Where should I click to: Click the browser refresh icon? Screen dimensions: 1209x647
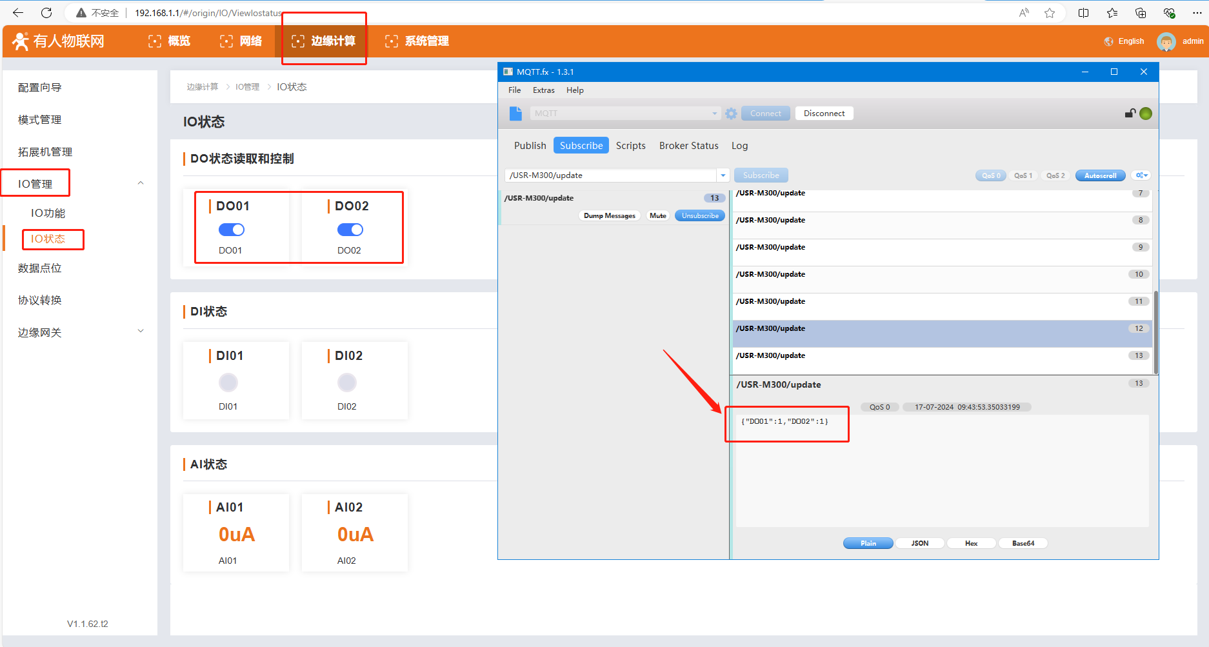[x=46, y=13]
